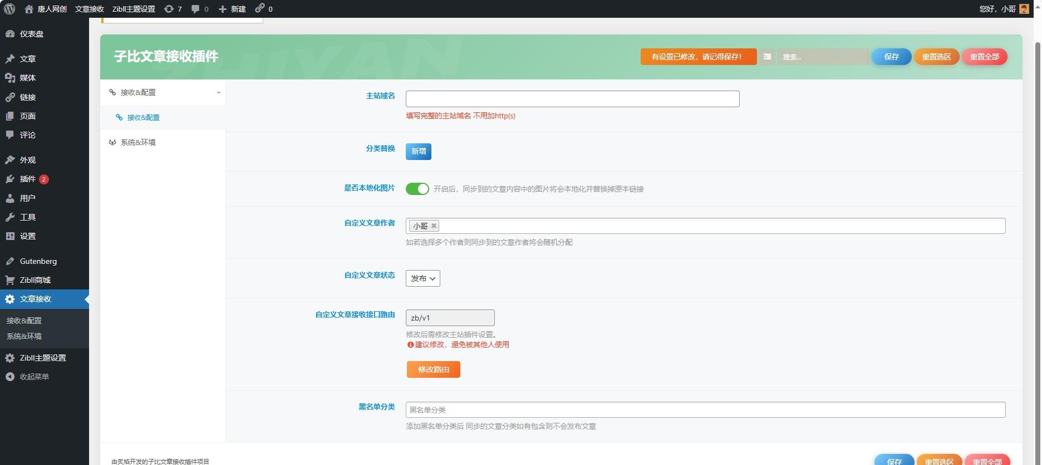Click the expand-all list icon beside search
Viewport: 1042px width, 465px height.
767,57
